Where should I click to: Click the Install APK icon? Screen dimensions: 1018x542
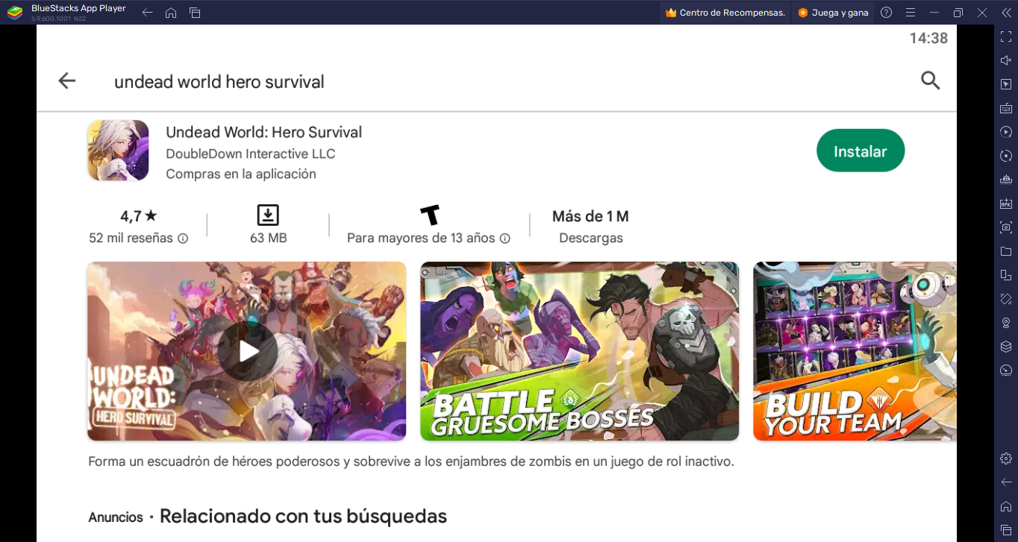tap(1006, 204)
